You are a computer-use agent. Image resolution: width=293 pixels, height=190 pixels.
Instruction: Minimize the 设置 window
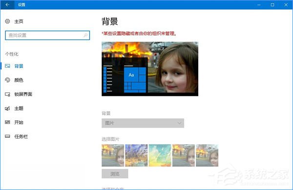(259, 5)
